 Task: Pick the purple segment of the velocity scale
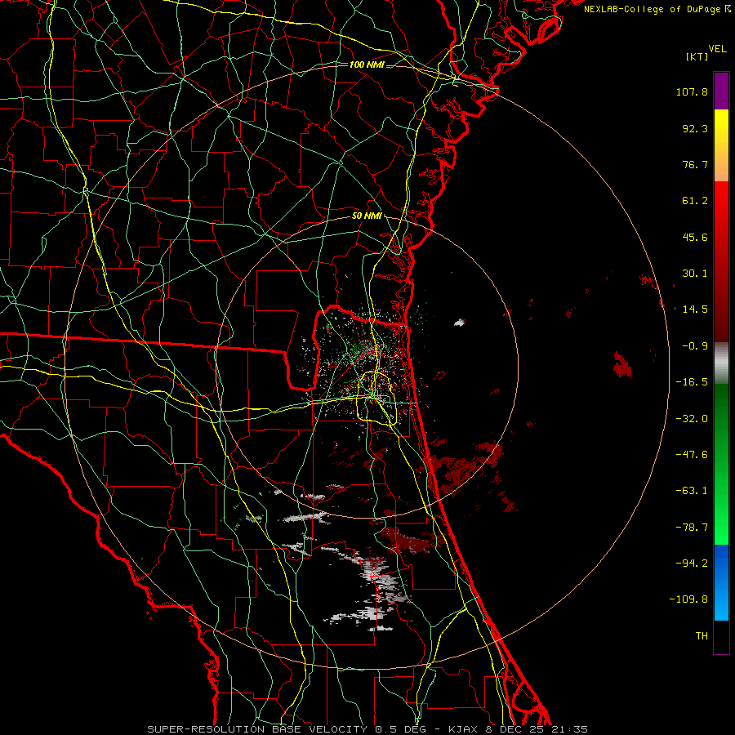(721, 91)
